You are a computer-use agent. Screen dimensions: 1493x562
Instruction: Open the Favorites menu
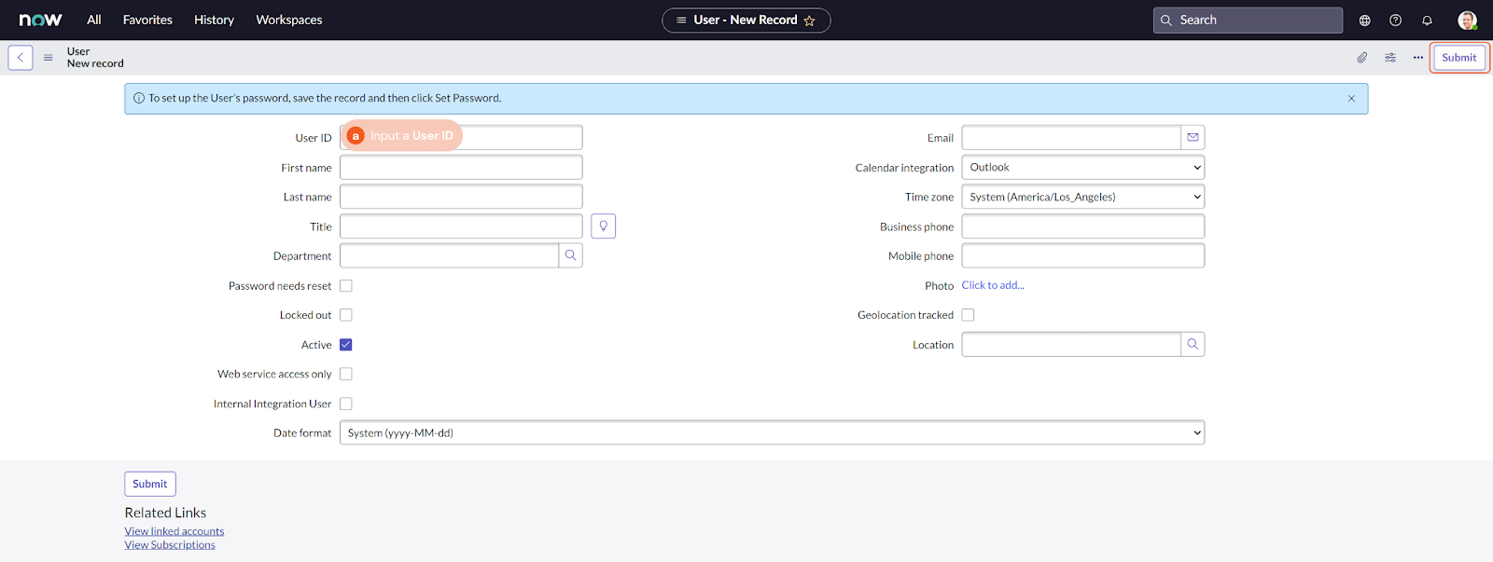point(147,21)
